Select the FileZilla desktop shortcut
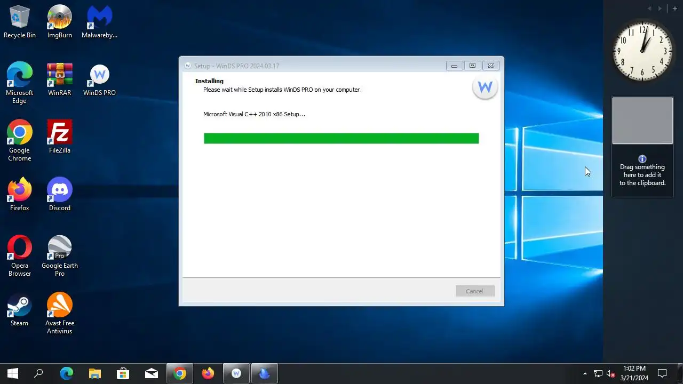 tap(60, 137)
